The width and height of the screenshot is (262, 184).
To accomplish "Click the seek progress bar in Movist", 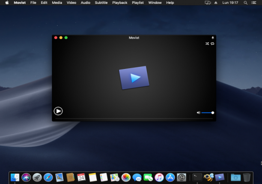I will pyautogui.click(x=134, y=118).
